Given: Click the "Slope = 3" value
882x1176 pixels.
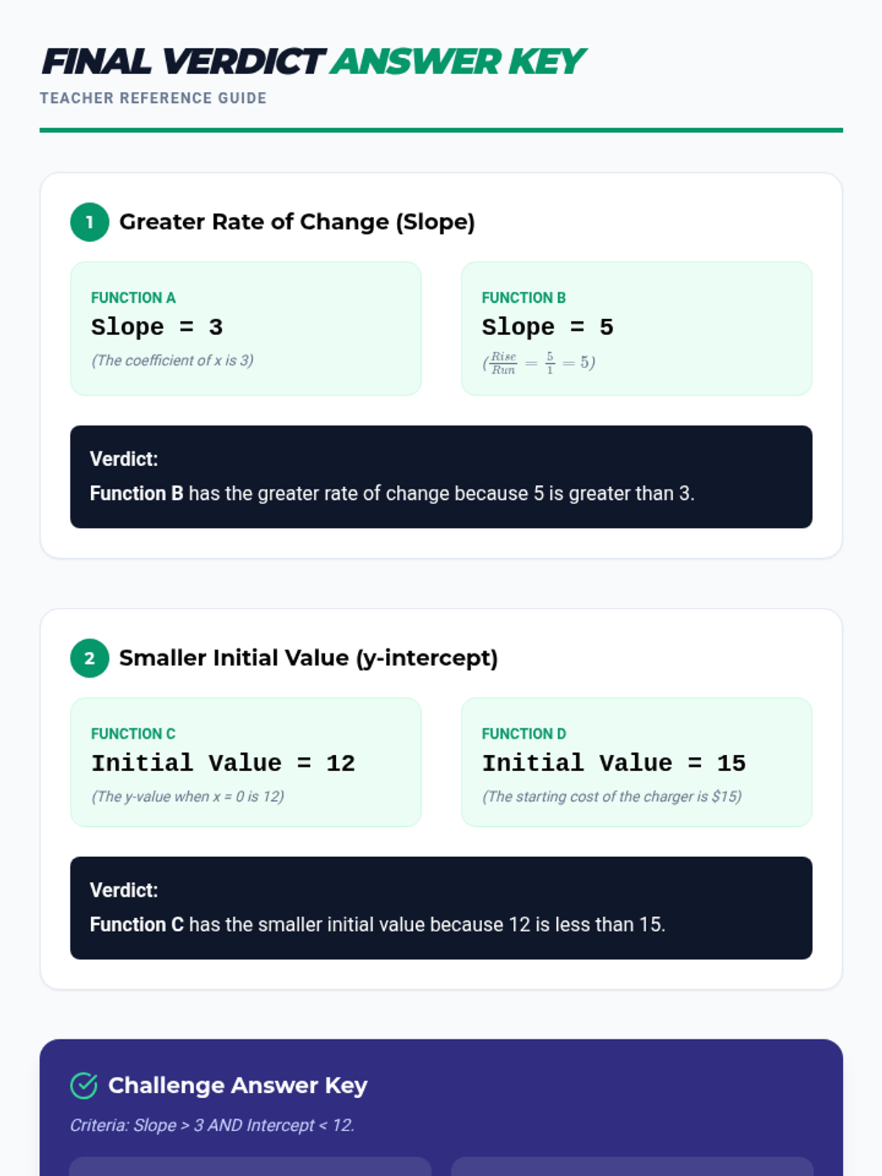Looking at the screenshot, I should point(157,327).
